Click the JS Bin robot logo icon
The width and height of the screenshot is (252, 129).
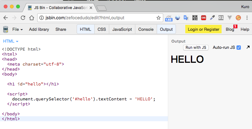pos(6,30)
